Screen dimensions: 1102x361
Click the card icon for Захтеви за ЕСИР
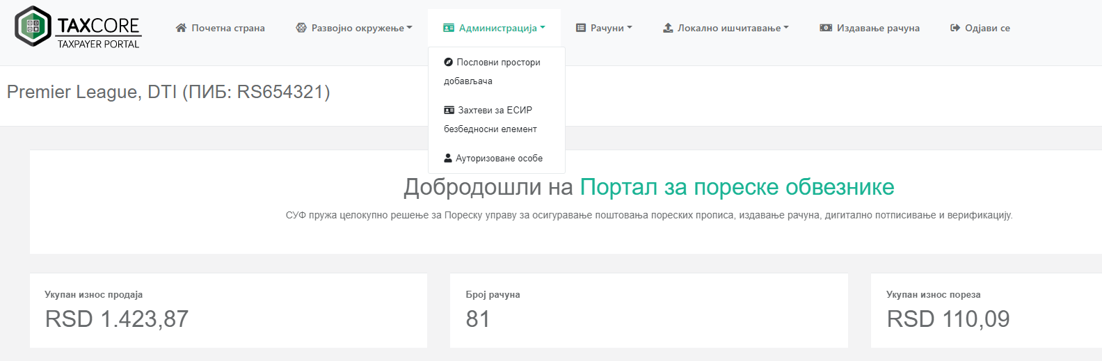[x=449, y=110]
